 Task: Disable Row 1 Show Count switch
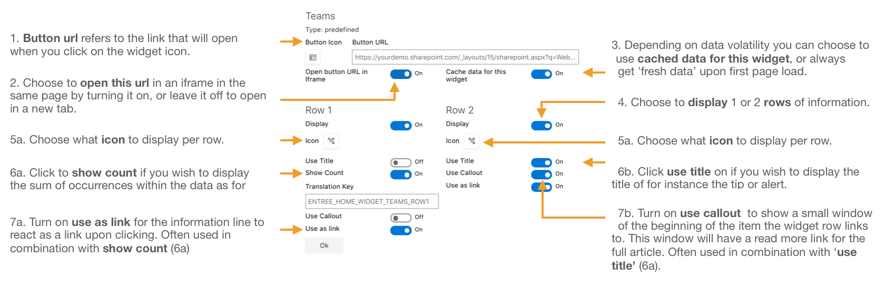tap(401, 174)
